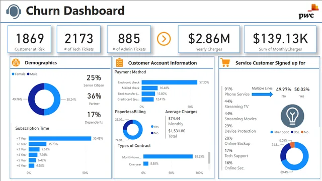Select the Bank transfer bar

point(148,94)
